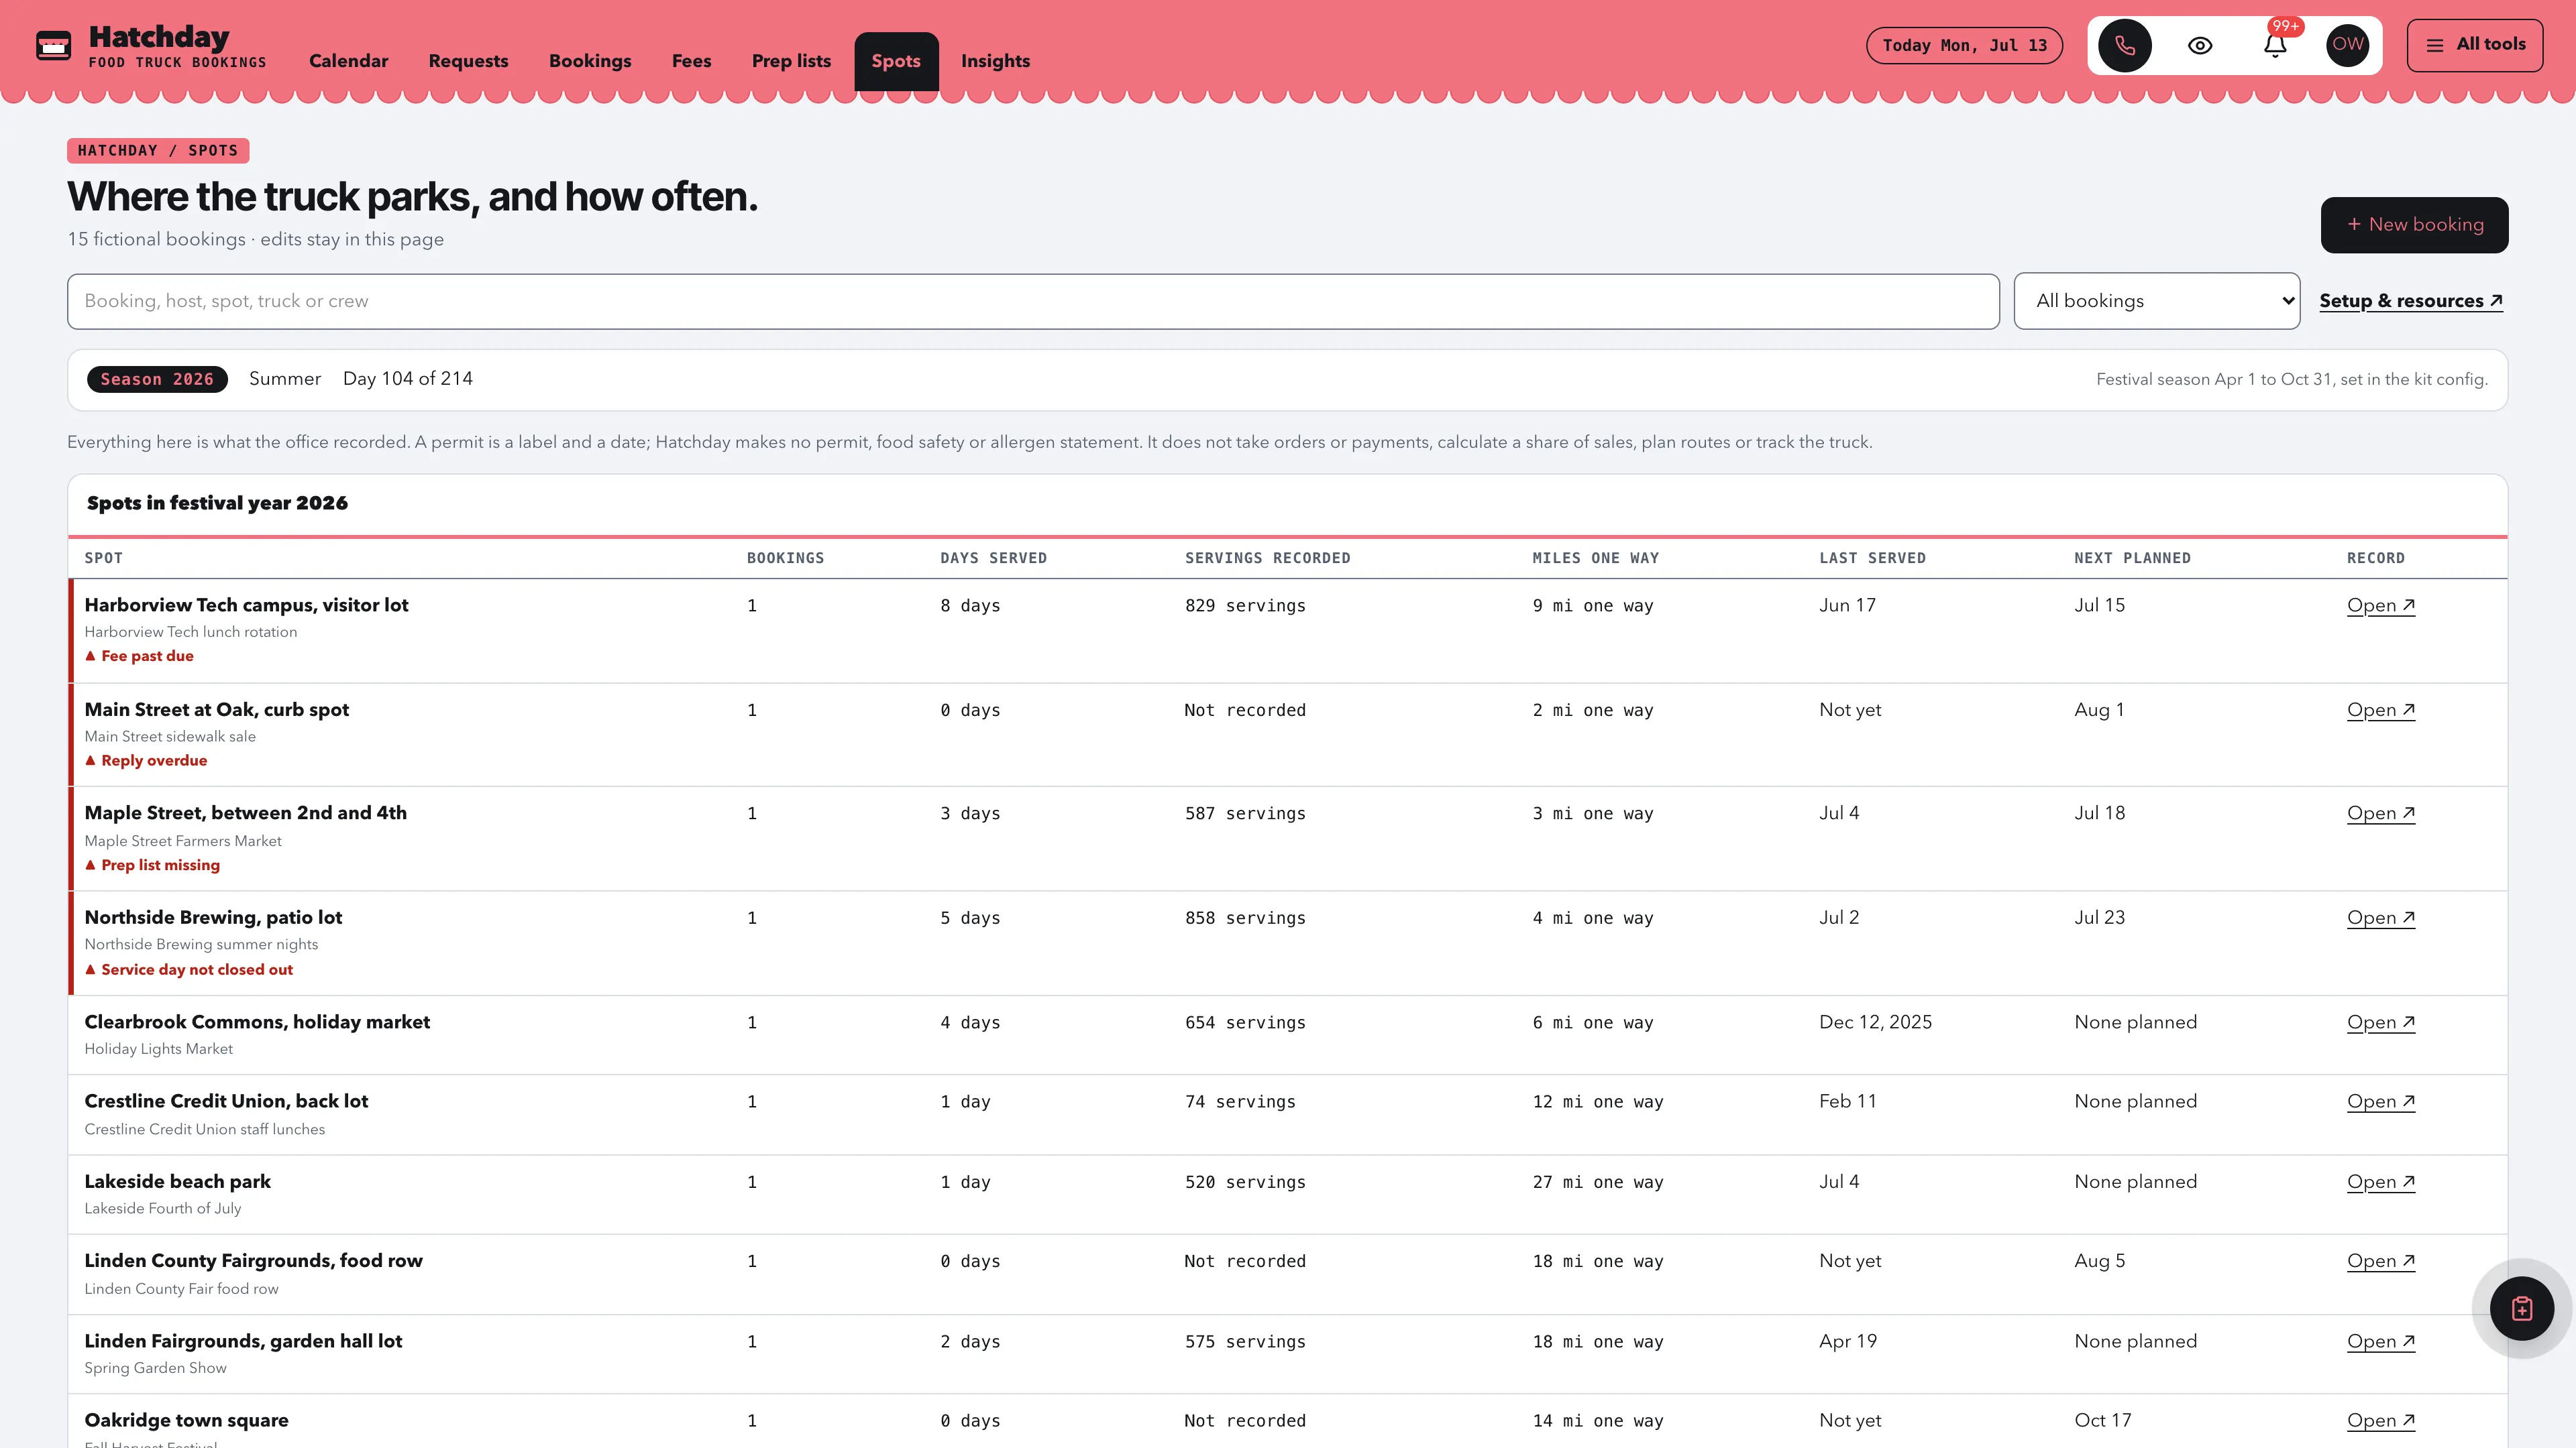Click the 829 servings cell
The height and width of the screenshot is (1448, 2576).
click(x=1245, y=605)
